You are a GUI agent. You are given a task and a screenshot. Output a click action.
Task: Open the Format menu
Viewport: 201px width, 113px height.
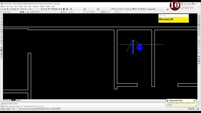click(x=21, y=6)
